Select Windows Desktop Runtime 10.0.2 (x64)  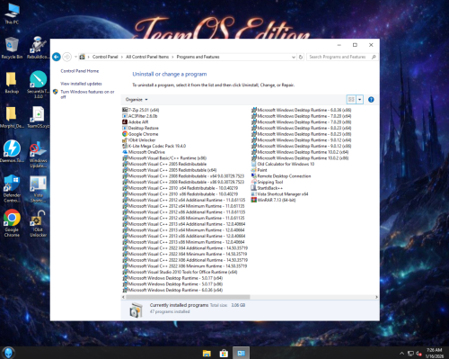[300, 152]
